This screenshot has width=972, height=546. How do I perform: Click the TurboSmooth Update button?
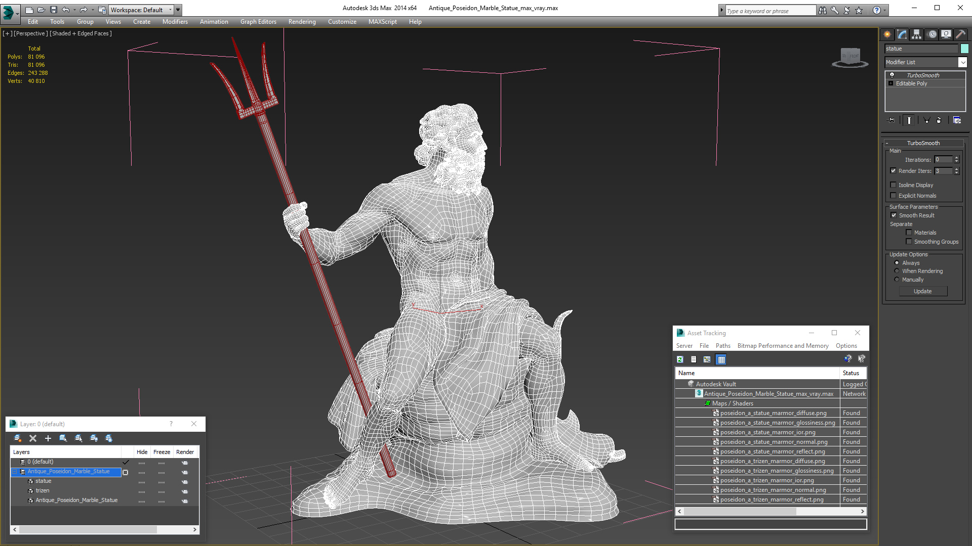click(x=922, y=291)
